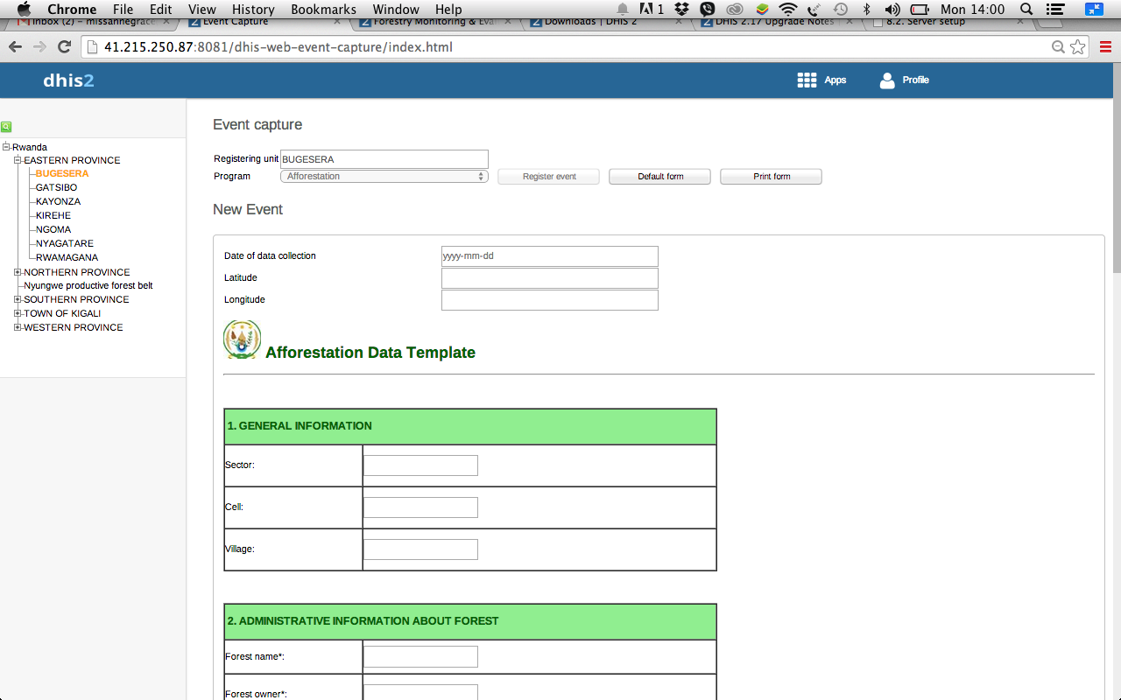Click the BlueStacks menu bar icon
The height and width of the screenshot is (700, 1121).
point(762,10)
